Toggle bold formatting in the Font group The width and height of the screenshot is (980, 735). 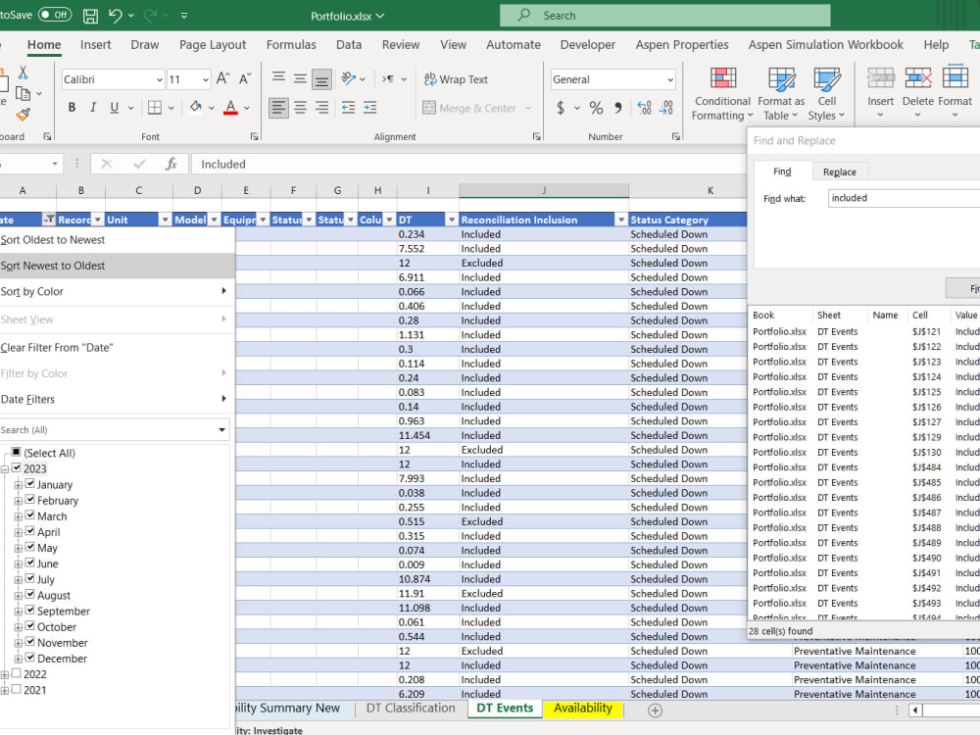[x=71, y=107]
